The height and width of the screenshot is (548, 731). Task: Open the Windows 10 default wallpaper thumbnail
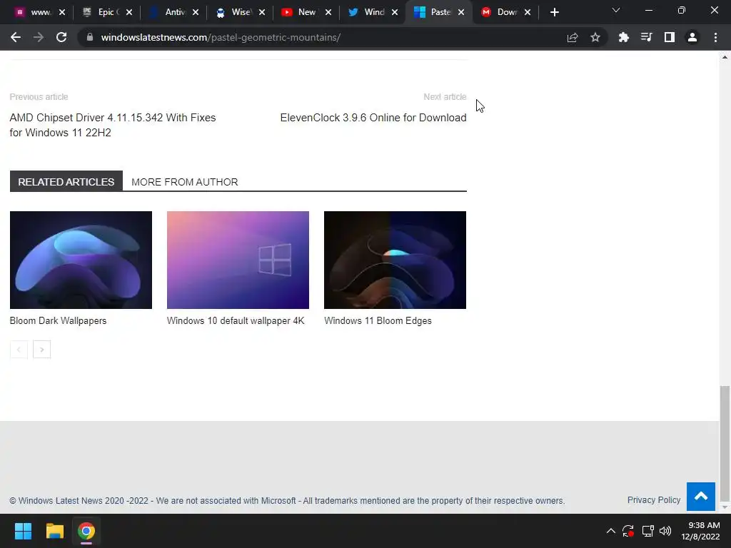tap(238, 260)
